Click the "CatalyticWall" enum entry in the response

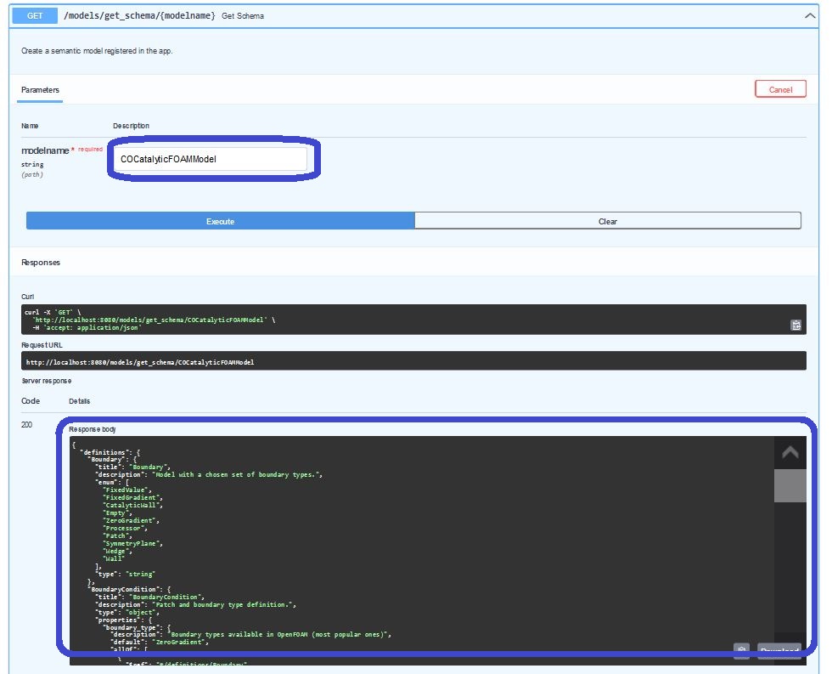[132, 505]
